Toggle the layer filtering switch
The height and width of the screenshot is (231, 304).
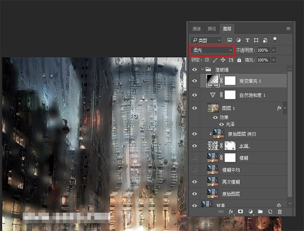click(275, 40)
